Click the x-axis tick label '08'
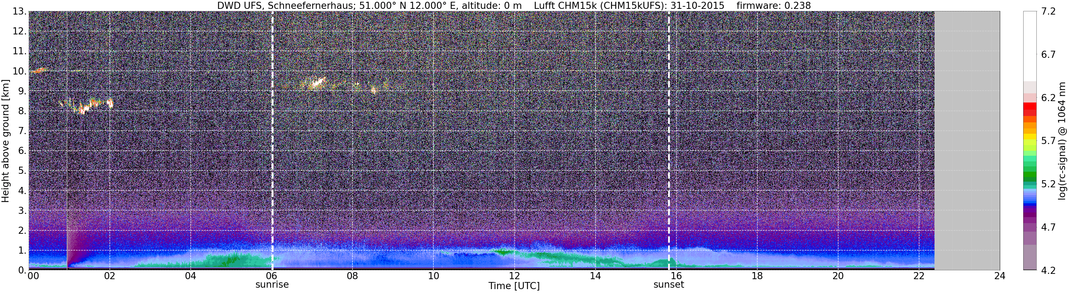The height and width of the screenshot is (293, 1069). 352,276
